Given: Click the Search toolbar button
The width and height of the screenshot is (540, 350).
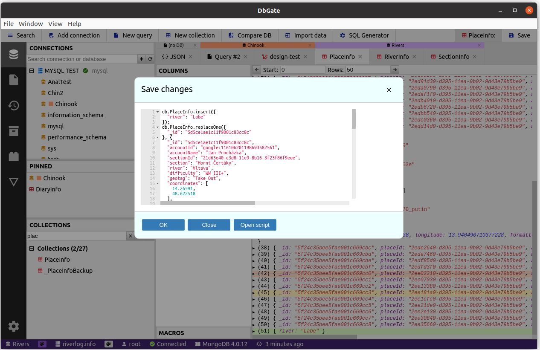Looking at the screenshot, I should pyautogui.click(x=21, y=35).
